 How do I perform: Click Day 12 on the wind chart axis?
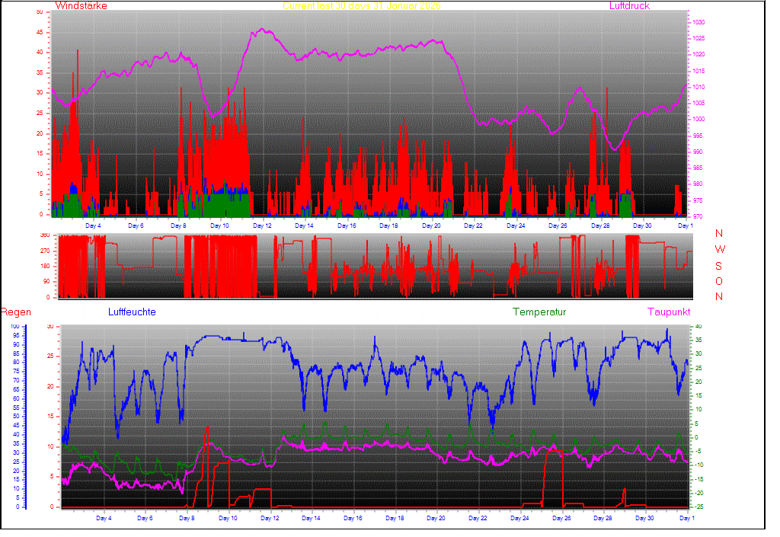[262, 225]
